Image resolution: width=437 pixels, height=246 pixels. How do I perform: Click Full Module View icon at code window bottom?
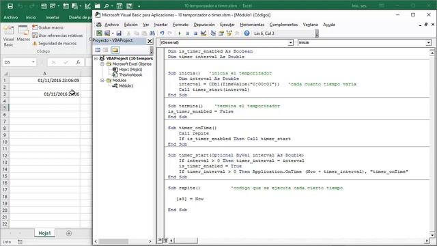[165, 240]
